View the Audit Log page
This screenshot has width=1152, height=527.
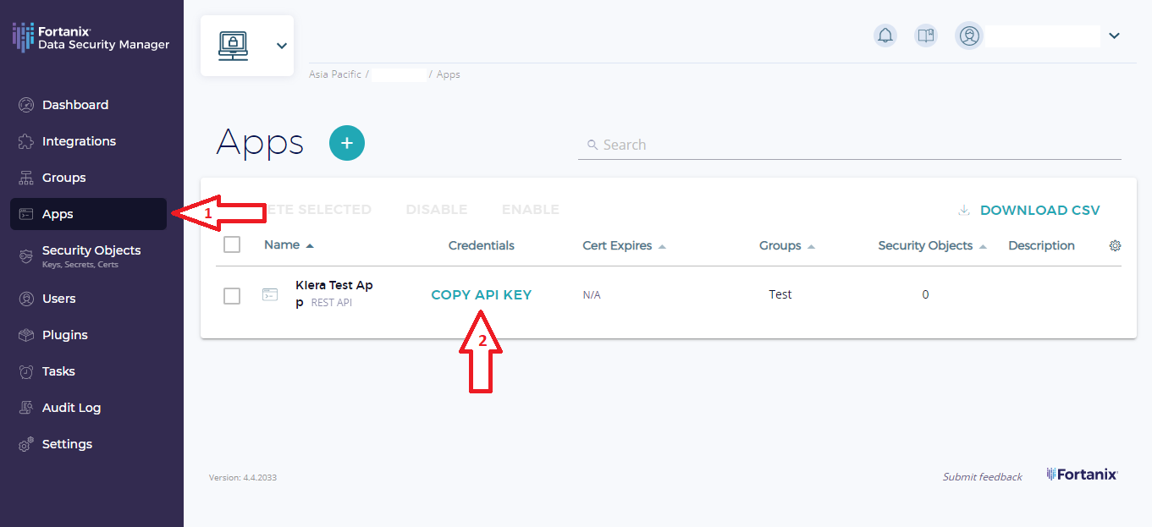71,408
